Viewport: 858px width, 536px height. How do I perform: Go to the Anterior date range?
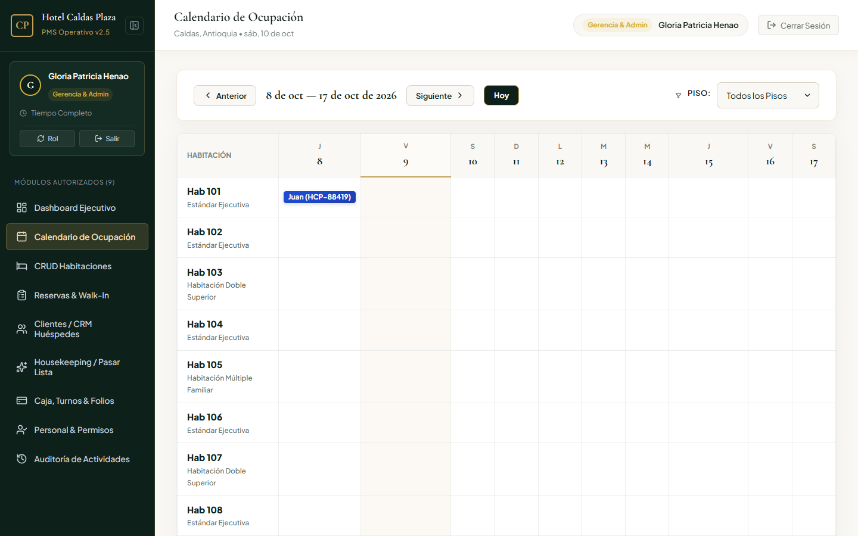click(225, 96)
